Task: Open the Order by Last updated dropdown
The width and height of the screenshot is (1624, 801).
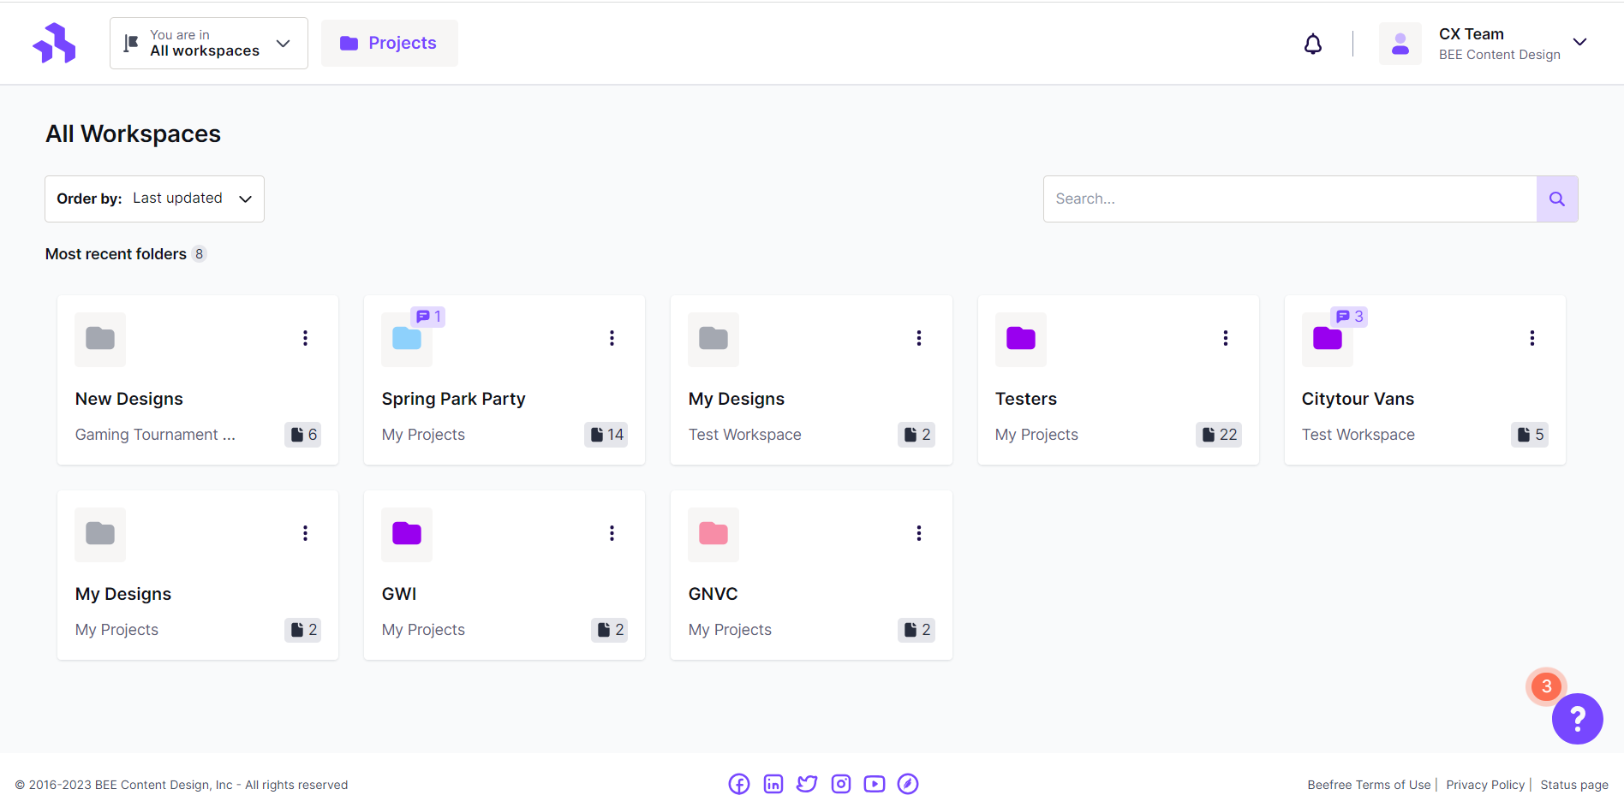Action: (x=154, y=199)
